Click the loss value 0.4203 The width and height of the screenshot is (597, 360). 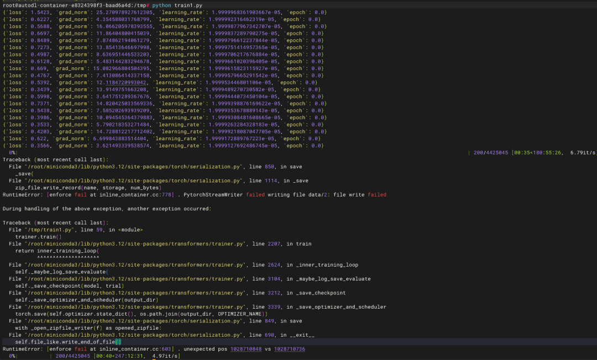tap(40, 131)
